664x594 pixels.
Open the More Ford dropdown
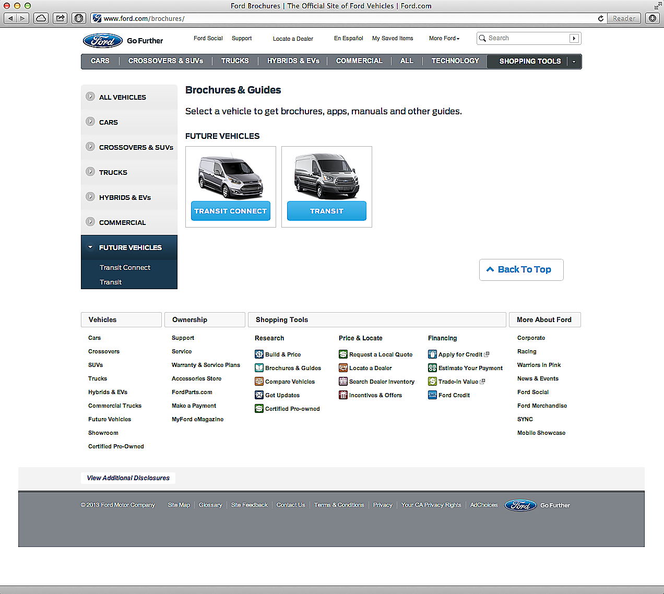pos(444,38)
